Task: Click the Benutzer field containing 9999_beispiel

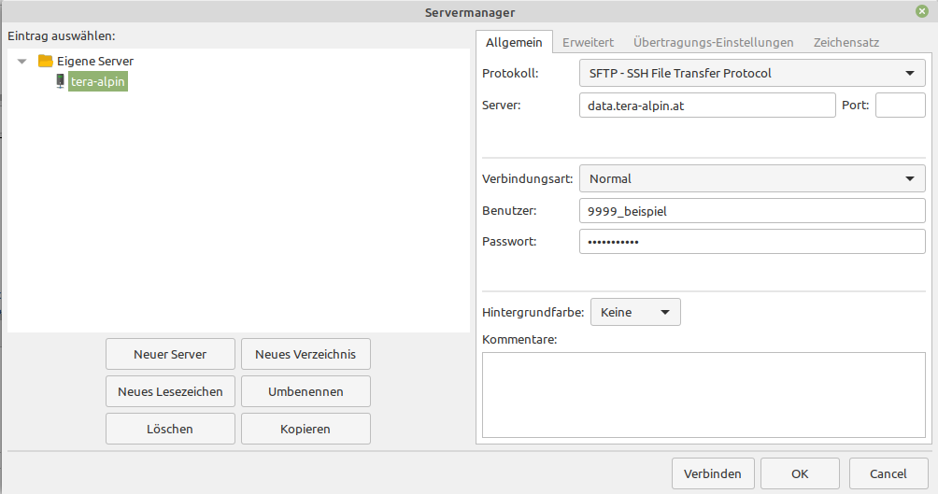Action: [x=752, y=211]
